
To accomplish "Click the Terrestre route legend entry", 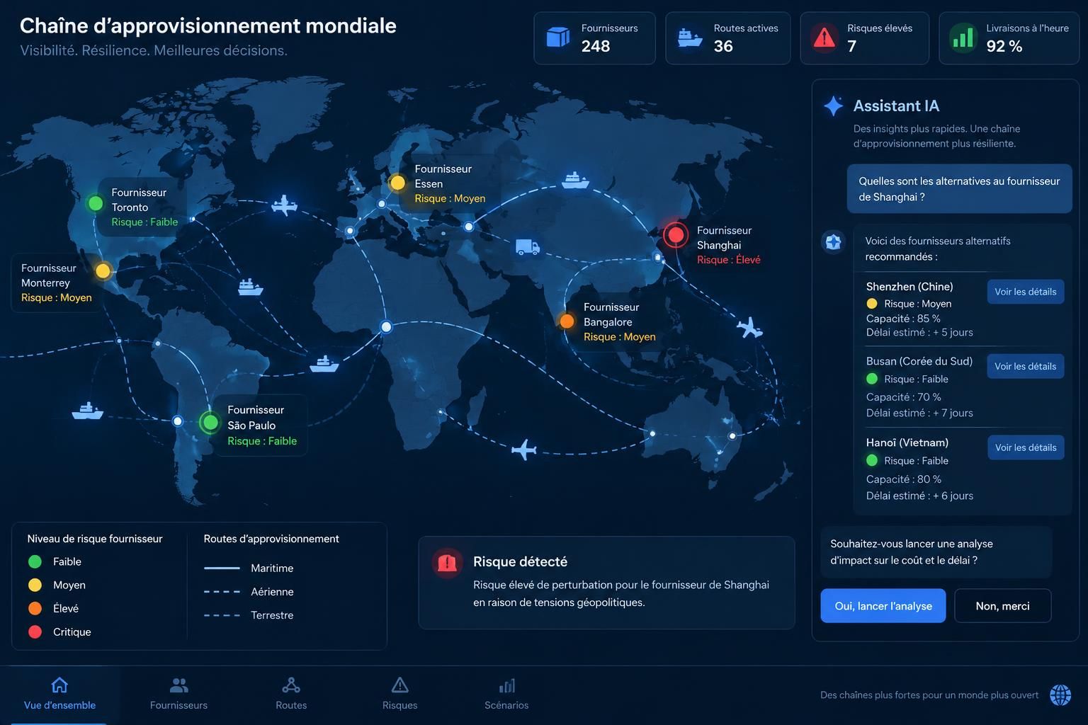I will tap(249, 615).
